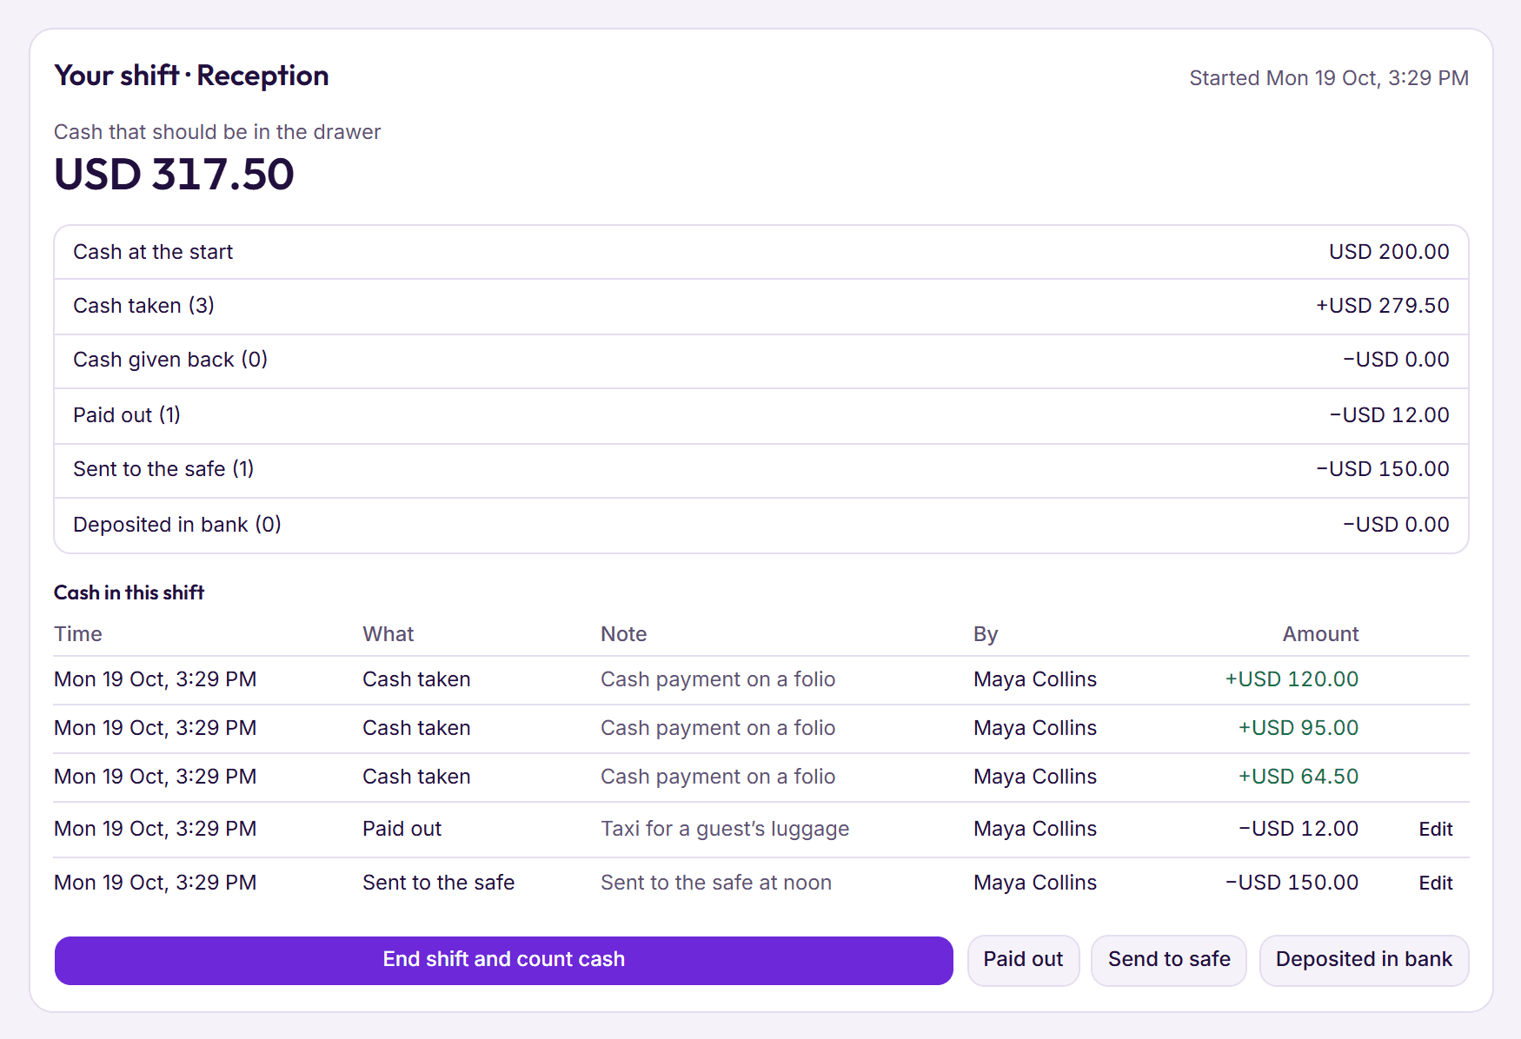1521x1039 pixels.
Task: Click End shift and count cash button
Action: 503,960
